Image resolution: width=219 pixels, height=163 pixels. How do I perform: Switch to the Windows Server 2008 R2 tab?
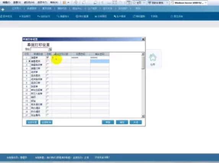coord(189,3)
